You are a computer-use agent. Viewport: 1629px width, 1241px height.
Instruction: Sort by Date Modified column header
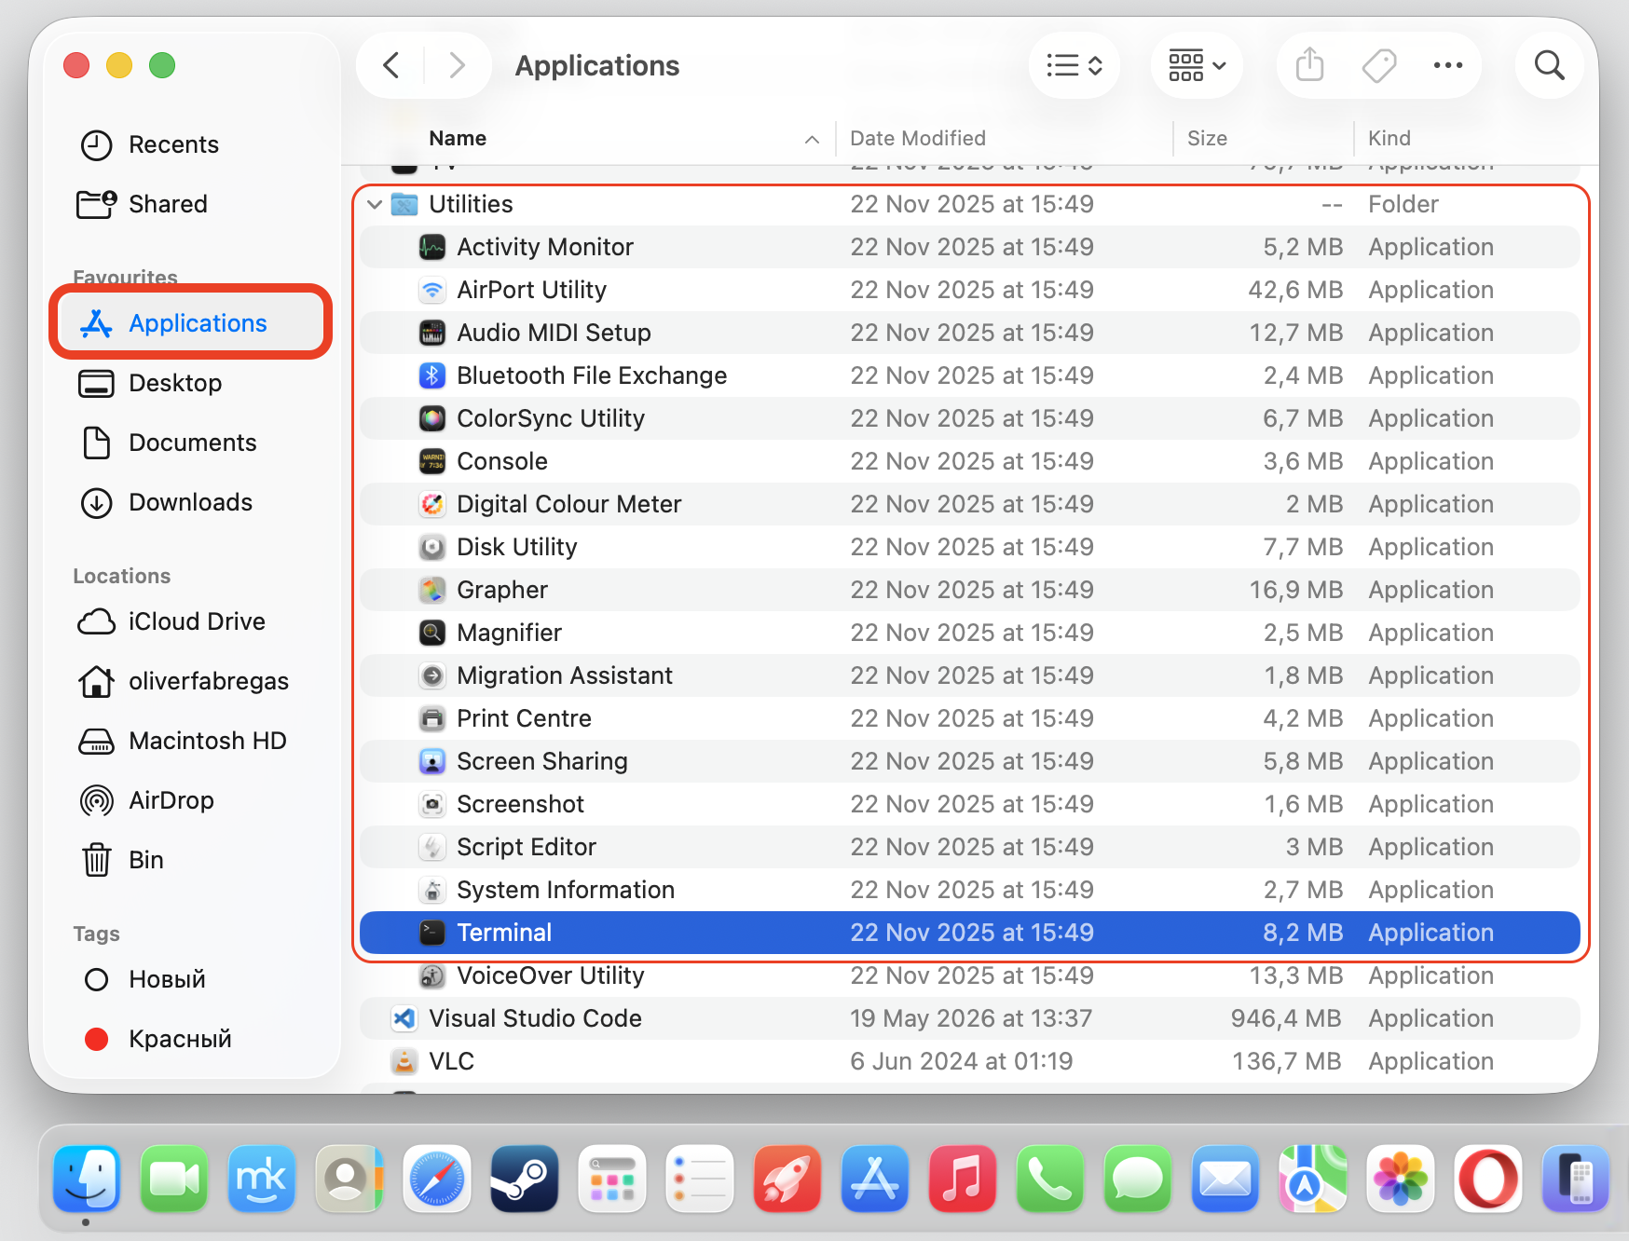coord(918,138)
